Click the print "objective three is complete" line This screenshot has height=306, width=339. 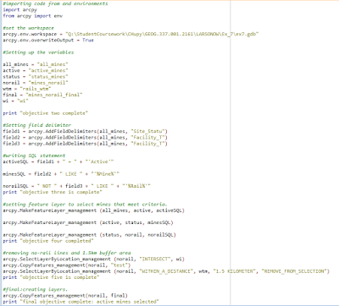(53, 192)
